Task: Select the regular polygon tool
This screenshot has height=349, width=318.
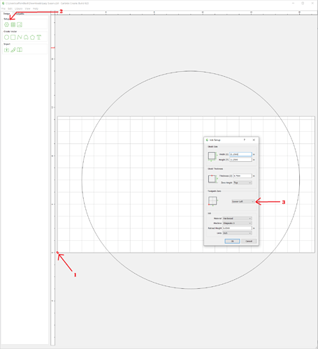Action: click(32, 37)
